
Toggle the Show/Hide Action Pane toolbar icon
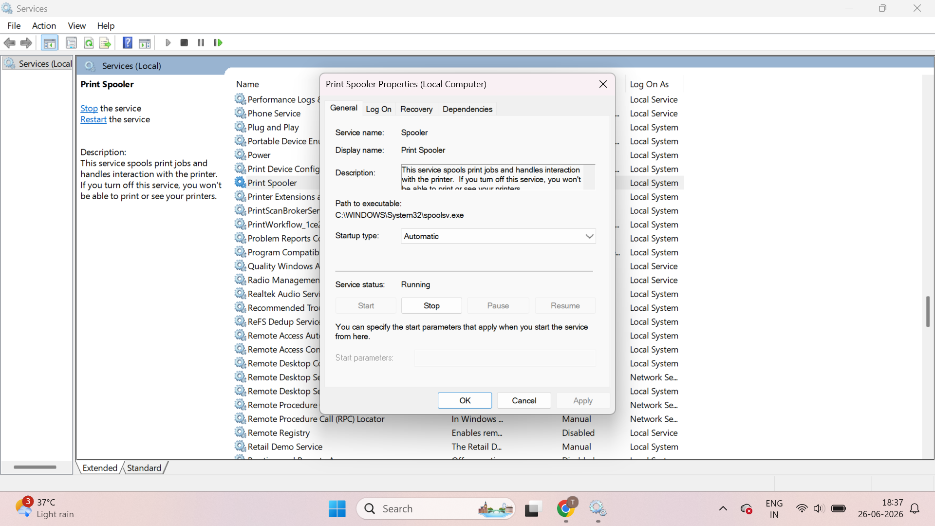[x=145, y=43]
